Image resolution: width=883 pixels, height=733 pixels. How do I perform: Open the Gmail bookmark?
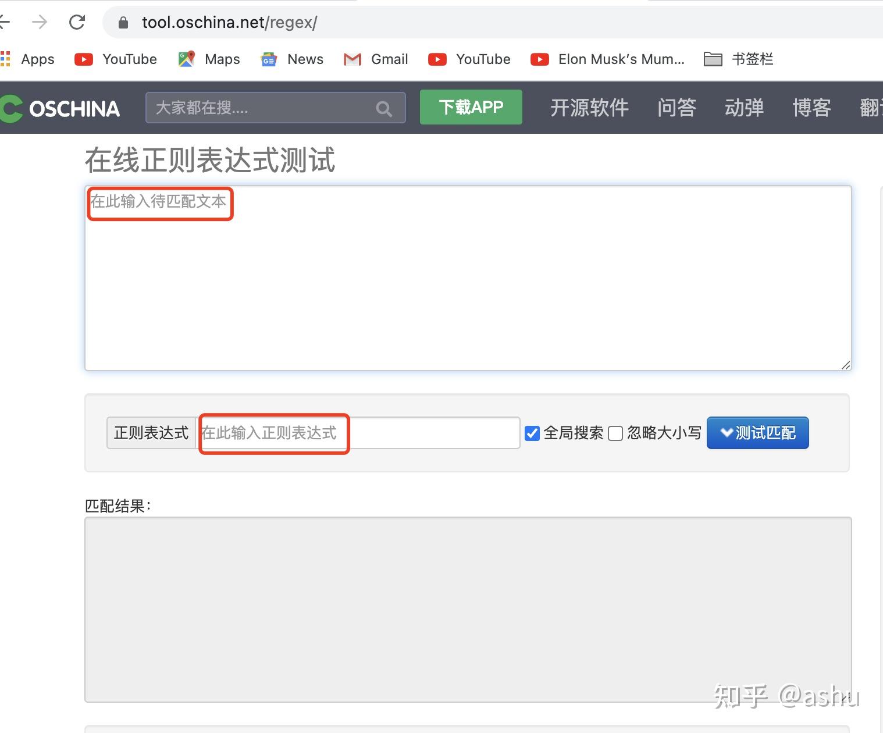[x=375, y=59]
